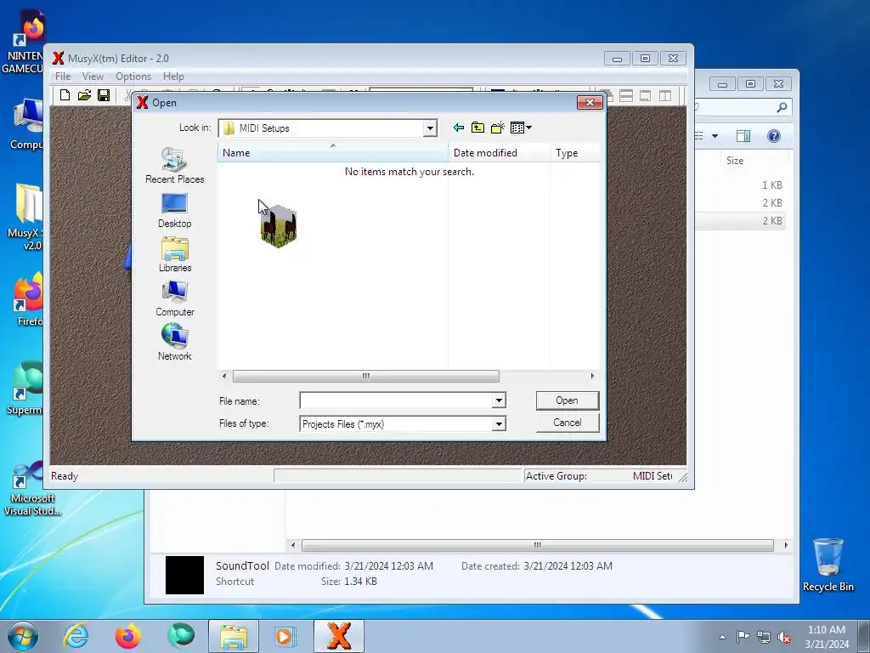Viewport: 870px width, 653px height.
Task: Show hidden tray icons arrow
Action: tap(722, 637)
